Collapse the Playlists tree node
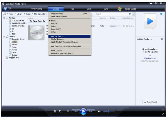Screen dimensions: 166x117 tap(4, 18)
